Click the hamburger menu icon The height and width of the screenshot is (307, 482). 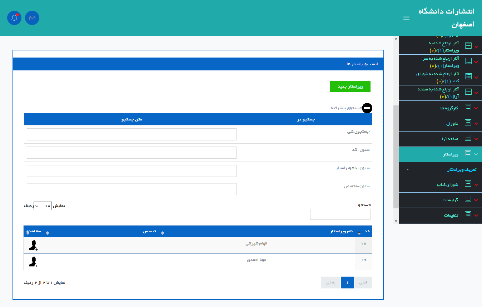[x=406, y=18]
